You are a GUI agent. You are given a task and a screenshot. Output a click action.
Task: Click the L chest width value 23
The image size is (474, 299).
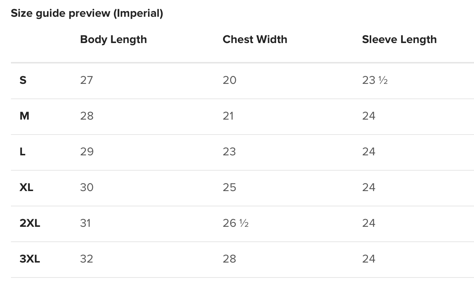click(x=229, y=152)
